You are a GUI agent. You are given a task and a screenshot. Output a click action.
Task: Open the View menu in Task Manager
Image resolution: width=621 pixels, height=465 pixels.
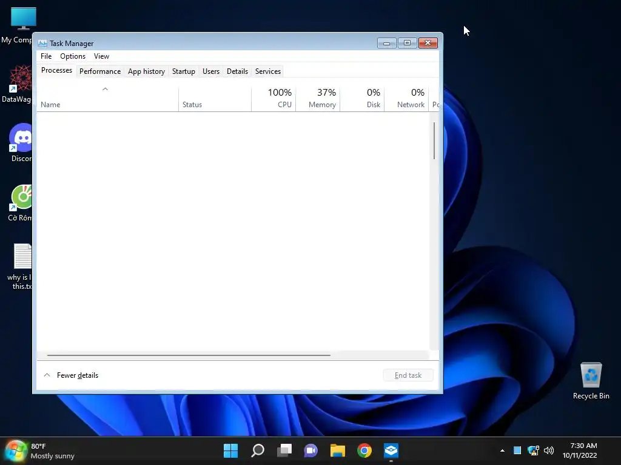pyautogui.click(x=101, y=56)
